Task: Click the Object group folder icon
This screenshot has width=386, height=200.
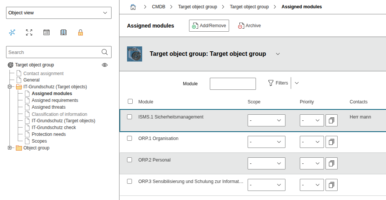Action: click(x=19, y=148)
